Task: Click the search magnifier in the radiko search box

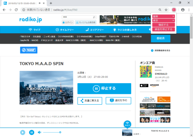Action: (x=94, y=17)
